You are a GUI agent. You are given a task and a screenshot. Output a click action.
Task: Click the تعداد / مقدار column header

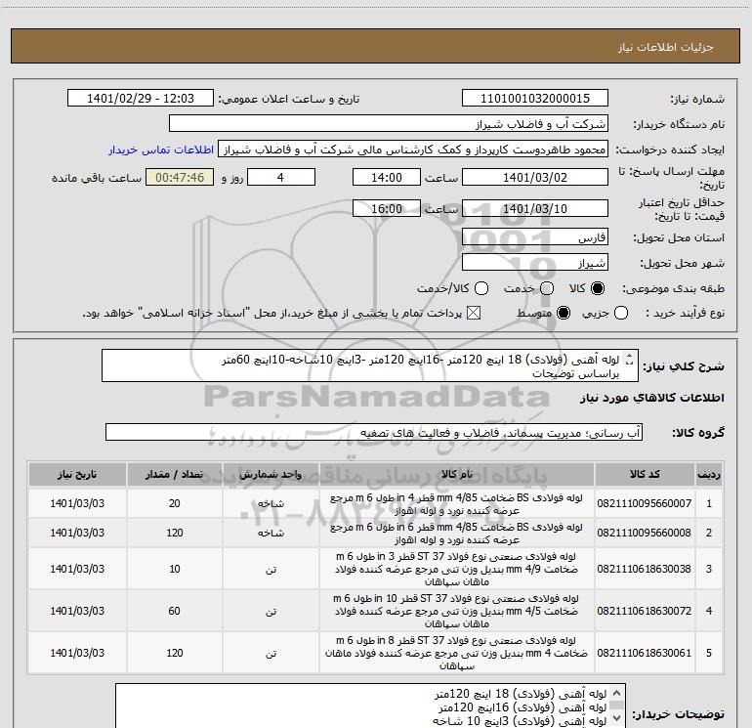pyautogui.click(x=174, y=474)
